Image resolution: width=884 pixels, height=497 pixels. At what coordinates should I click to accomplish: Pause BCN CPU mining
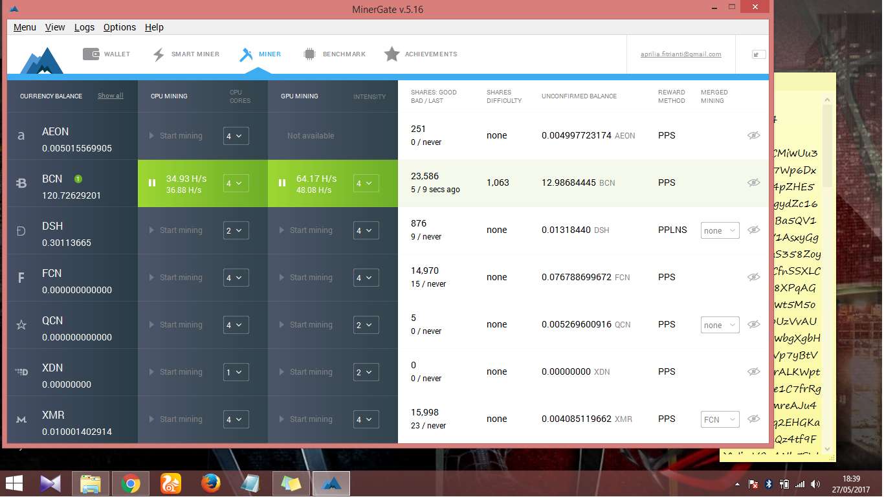pos(152,183)
